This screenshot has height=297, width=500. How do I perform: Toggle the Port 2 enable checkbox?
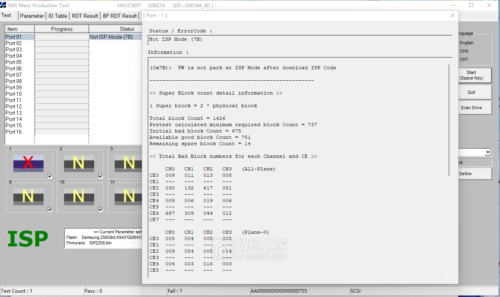pos(100,176)
